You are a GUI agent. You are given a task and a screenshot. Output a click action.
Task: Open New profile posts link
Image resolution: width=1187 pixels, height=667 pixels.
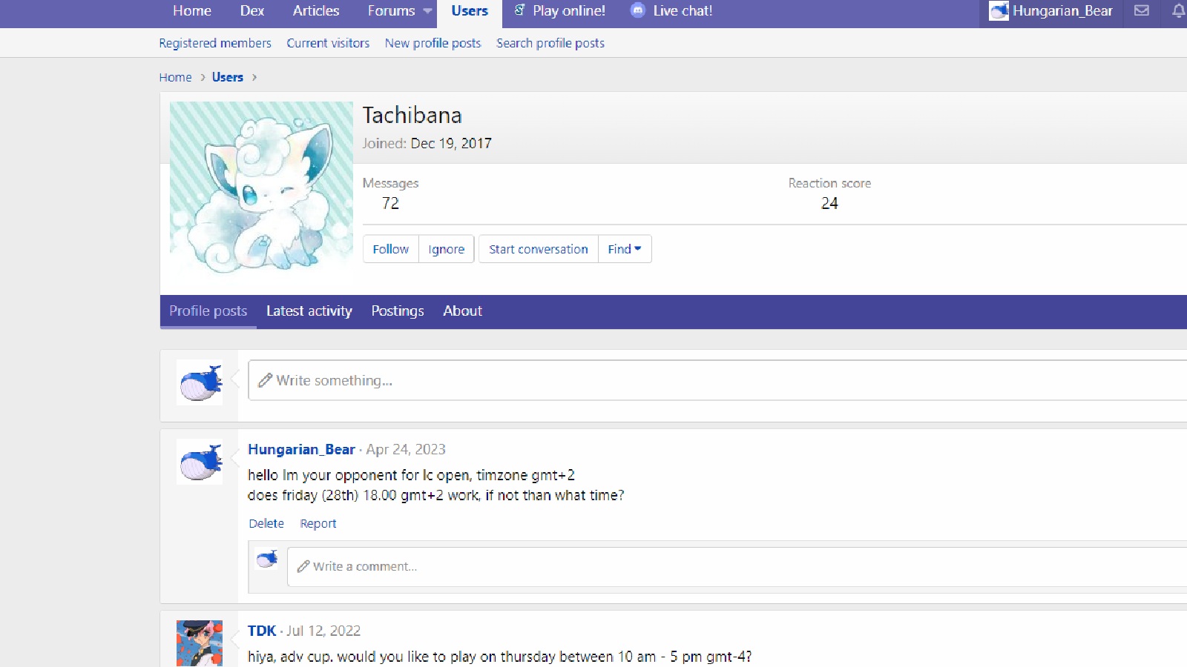click(x=433, y=43)
